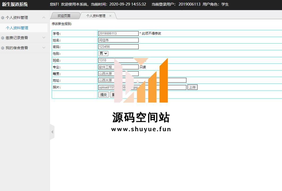The width and height of the screenshot is (282, 191).
Task: Open the 性别 dropdown
Action: click(103, 53)
